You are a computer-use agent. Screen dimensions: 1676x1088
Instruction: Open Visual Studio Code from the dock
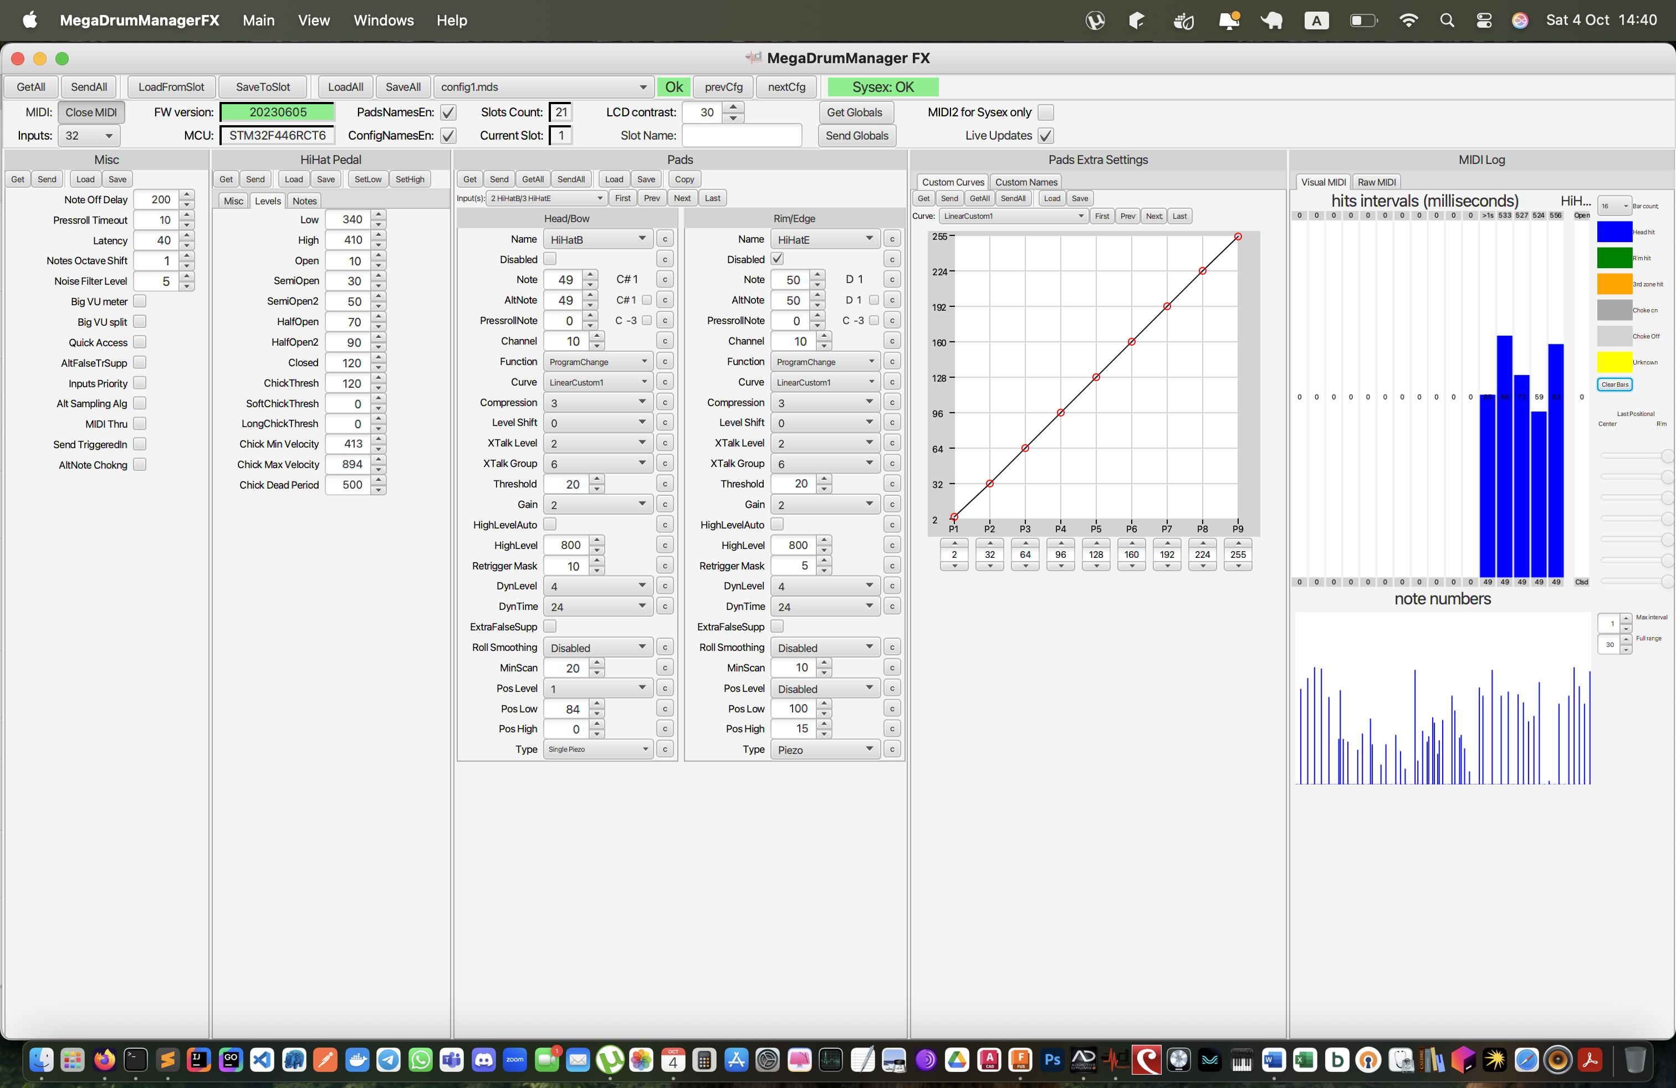pos(262,1060)
